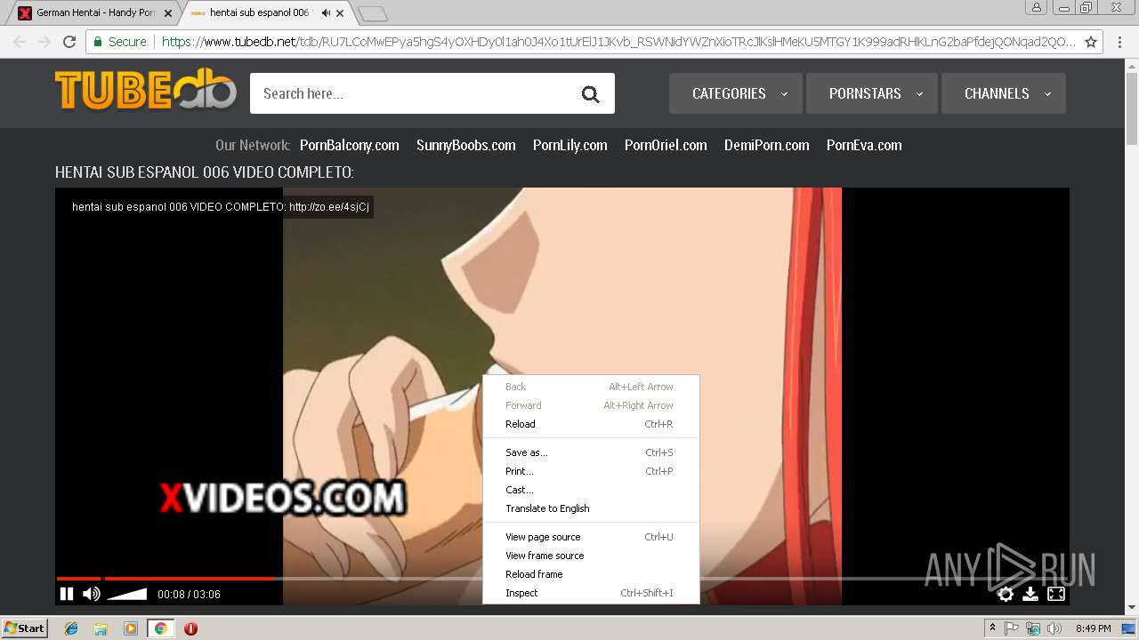Click the TubeDB logo

point(146,89)
